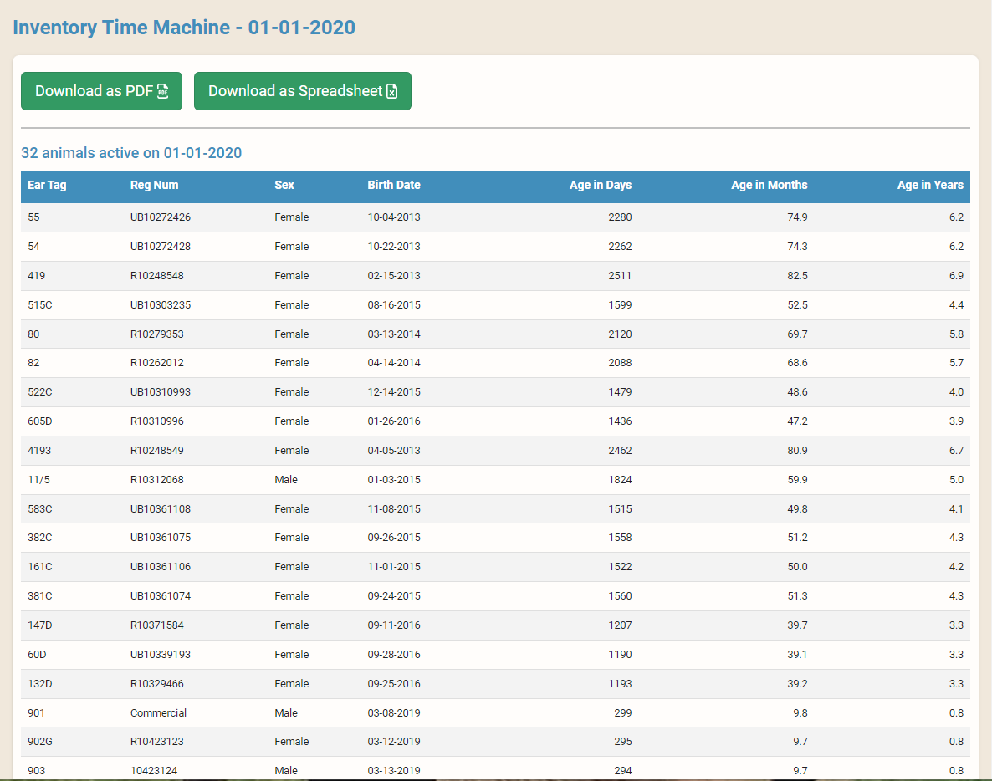Screen dimensions: 992x781
Task: Sort the table by Birth Date
Action: point(394,185)
